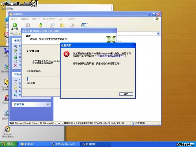Minimize the 新資料夾 Explorer window
Viewport: 196px width, 147px height.
pos(149,14)
